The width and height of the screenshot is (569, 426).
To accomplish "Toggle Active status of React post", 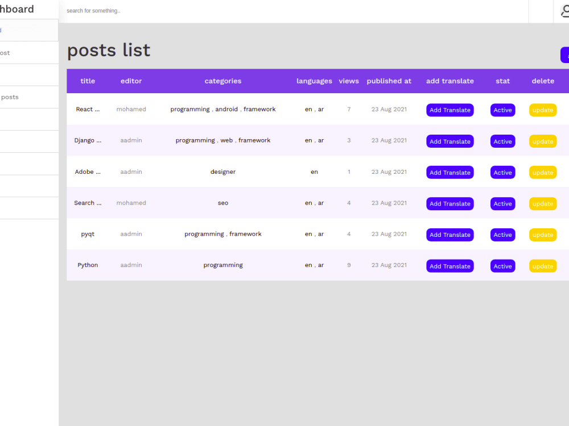I will click(x=502, y=110).
